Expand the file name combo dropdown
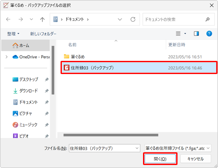 tap(137, 148)
